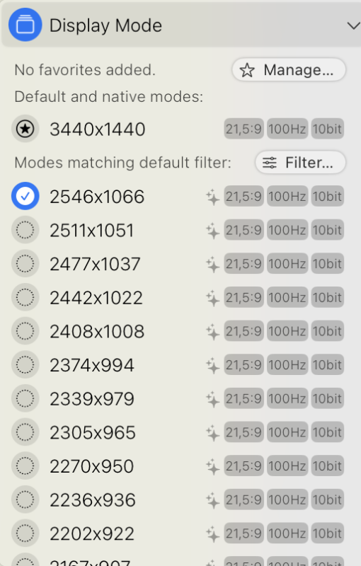Screen dimensions: 361x566
Task: Click the blue Display Mode icon
Action: tap(25, 25)
